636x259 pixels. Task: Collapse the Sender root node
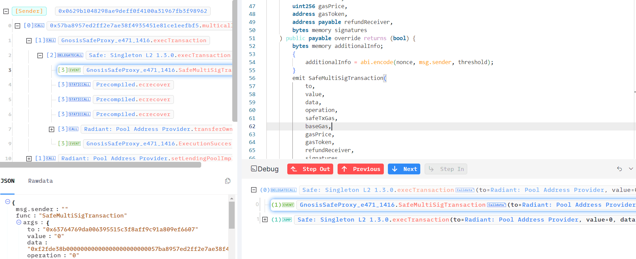(6, 11)
